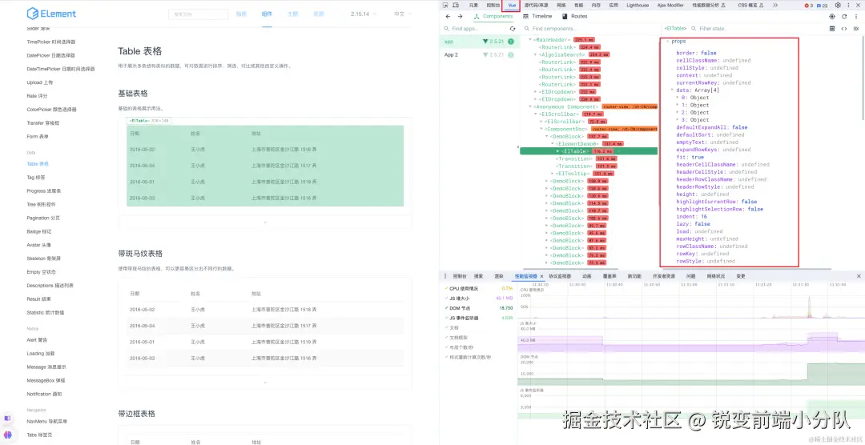Click the Vue devtools back arrow
This screenshot has height=445, width=865.
click(448, 17)
